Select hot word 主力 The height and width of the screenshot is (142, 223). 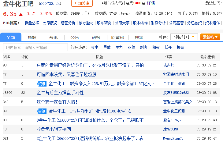pos(119,47)
